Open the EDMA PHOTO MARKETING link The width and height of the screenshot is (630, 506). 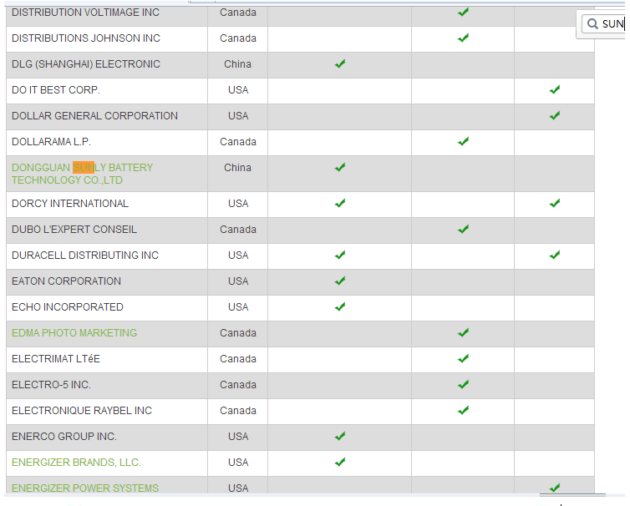pyautogui.click(x=74, y=333)
